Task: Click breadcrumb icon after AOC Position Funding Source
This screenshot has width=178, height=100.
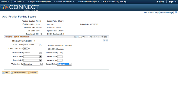Action: (125, 2)
